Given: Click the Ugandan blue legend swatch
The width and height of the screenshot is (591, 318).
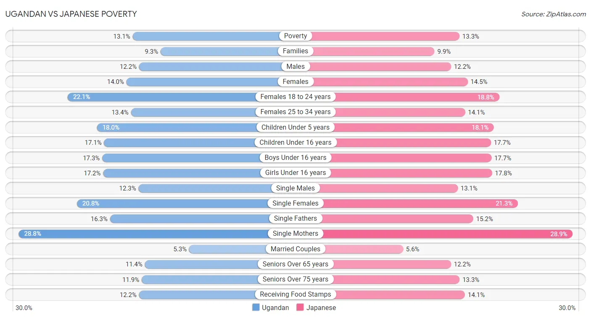Looking at the screenshot, I should (x=256, y=308).
